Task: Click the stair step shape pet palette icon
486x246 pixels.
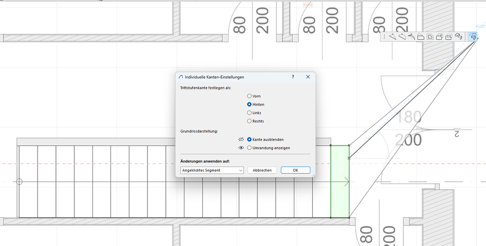Action: click(x=458, y=36)
